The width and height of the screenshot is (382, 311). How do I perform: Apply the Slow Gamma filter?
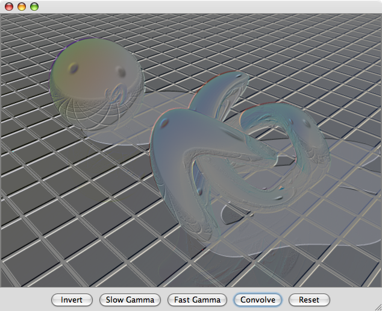(x=130, y=300)
